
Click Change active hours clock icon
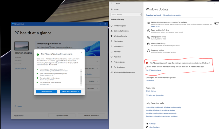148,37
